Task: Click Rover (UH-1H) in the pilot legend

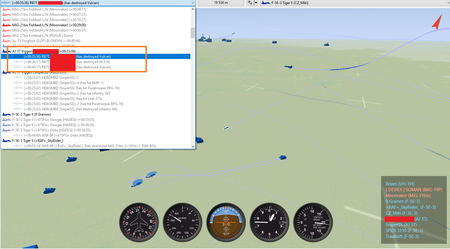Action: pyautogui.click(x=400, y=184)
